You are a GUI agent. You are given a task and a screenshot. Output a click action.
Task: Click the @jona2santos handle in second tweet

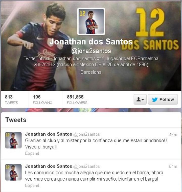tap(86, 166)
